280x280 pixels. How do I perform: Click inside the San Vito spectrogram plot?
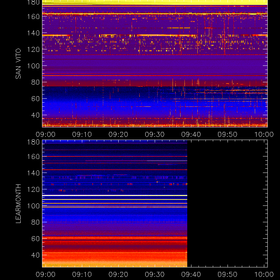pyautogui.click(x=155, y=64)
